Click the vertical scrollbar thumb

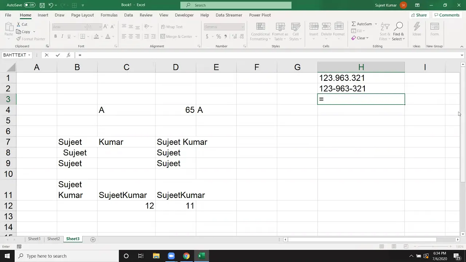tap(463, 124)
